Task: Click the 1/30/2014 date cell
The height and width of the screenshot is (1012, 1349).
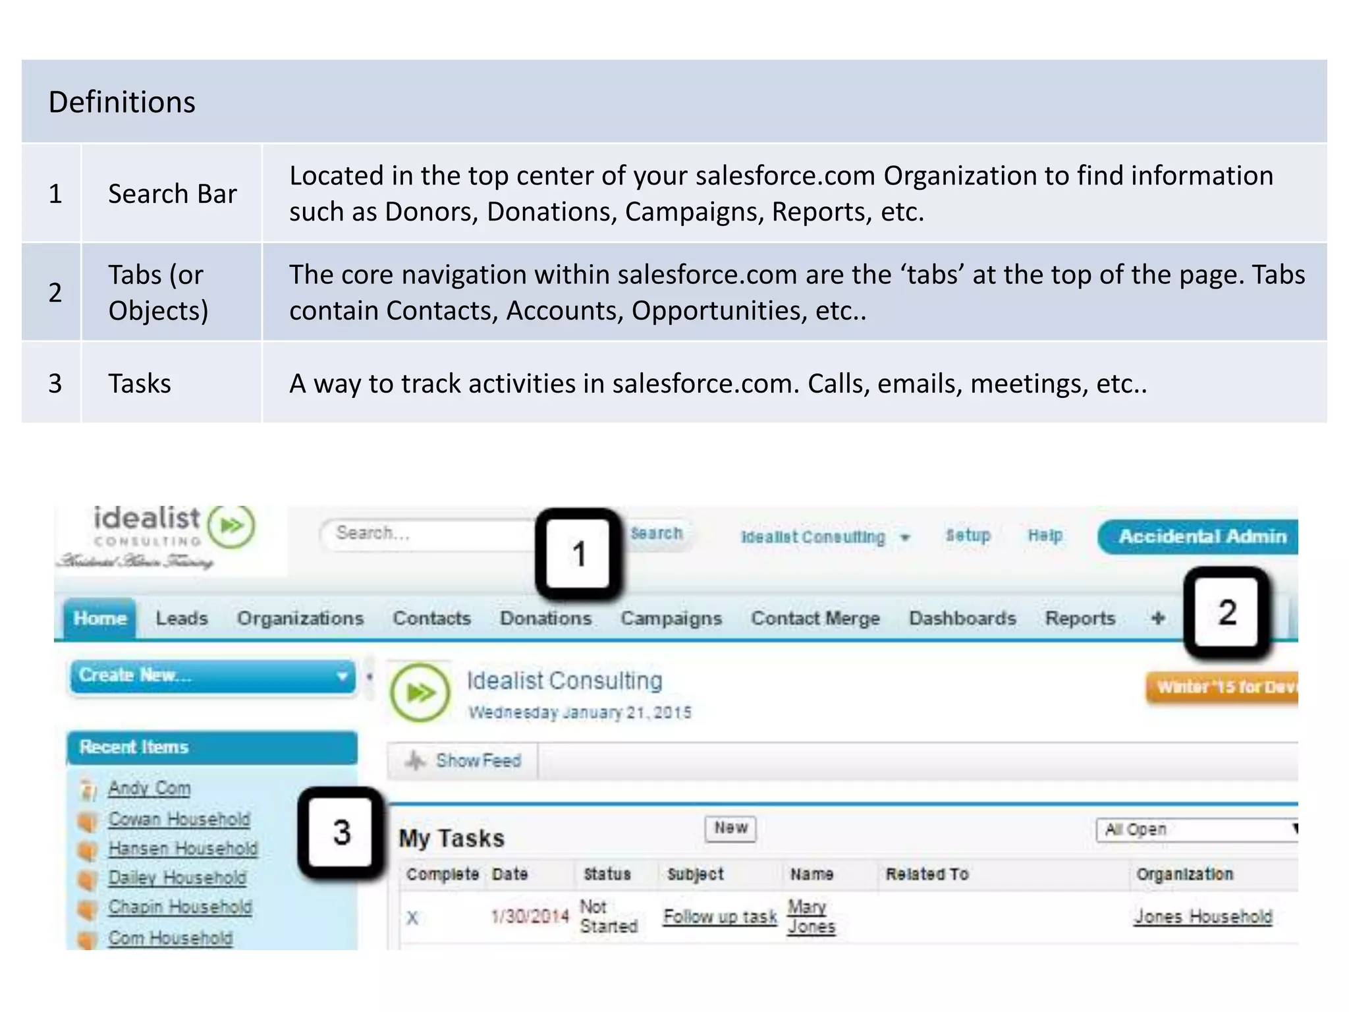Action: 530,916
